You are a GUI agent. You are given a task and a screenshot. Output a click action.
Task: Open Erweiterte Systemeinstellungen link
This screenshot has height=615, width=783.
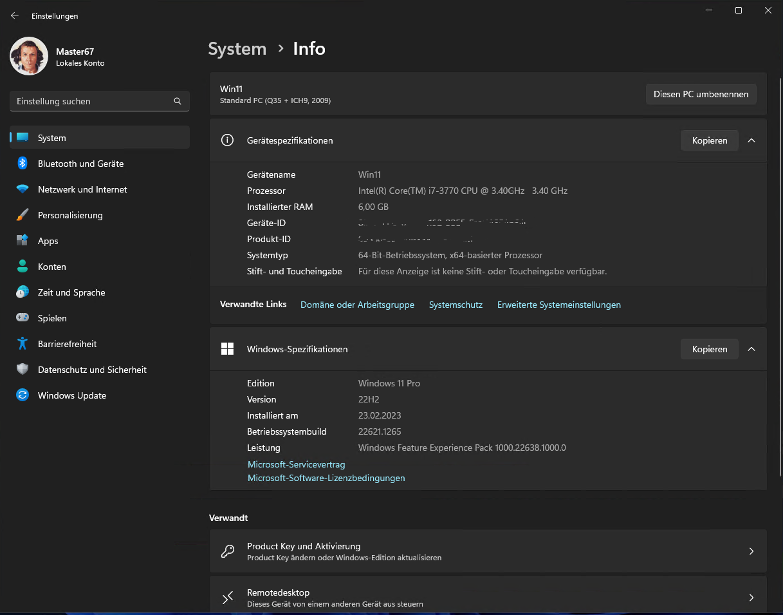[x=559, y=305]
